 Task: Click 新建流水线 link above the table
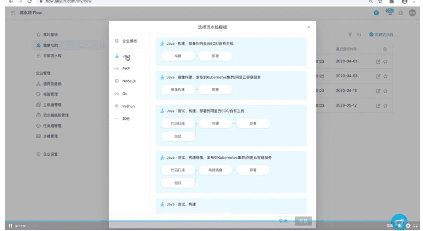(381, 35)
